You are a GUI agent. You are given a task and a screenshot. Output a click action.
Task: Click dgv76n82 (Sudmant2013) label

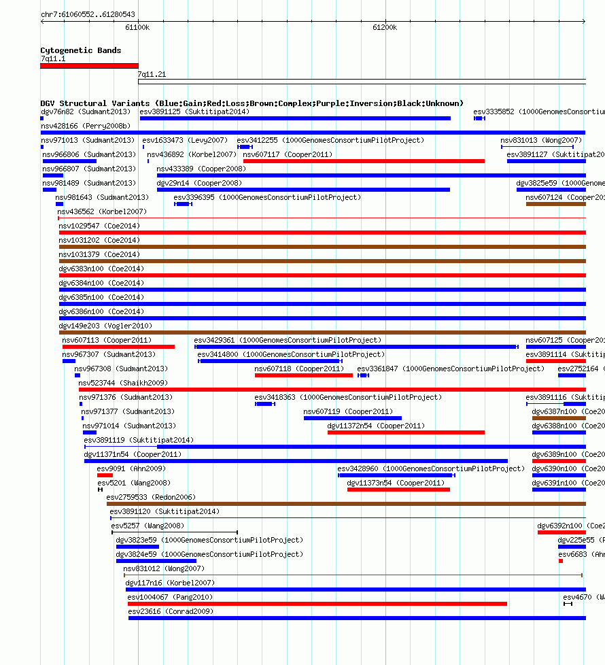[x=86, y=112]
